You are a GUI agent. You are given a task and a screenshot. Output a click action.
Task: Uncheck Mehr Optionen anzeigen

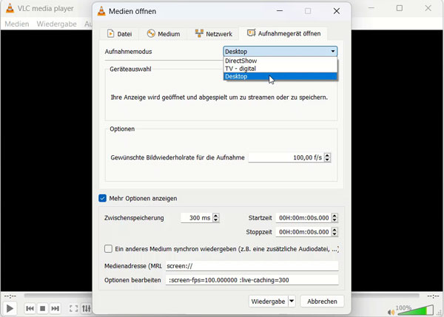click(103, 198)
